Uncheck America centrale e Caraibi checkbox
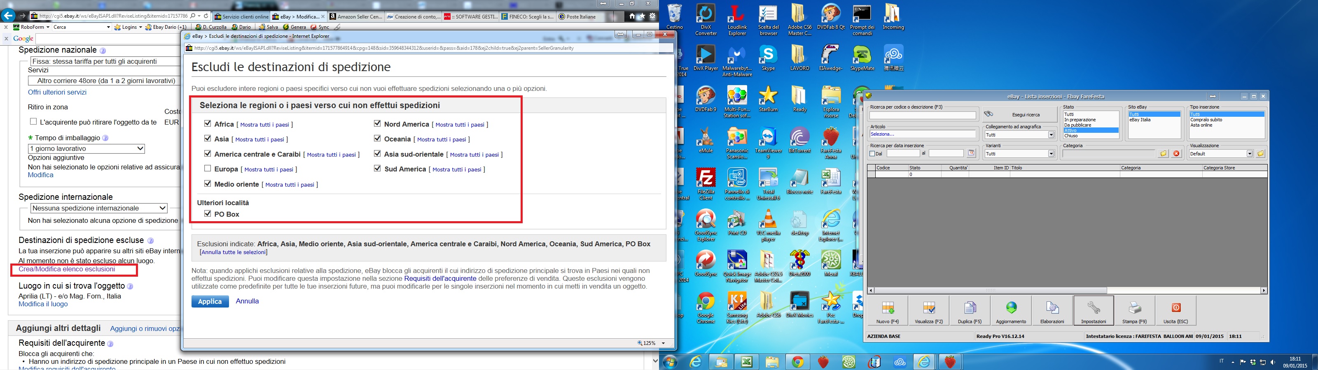Screen dimensions: 1318x370 coord(207,153)
